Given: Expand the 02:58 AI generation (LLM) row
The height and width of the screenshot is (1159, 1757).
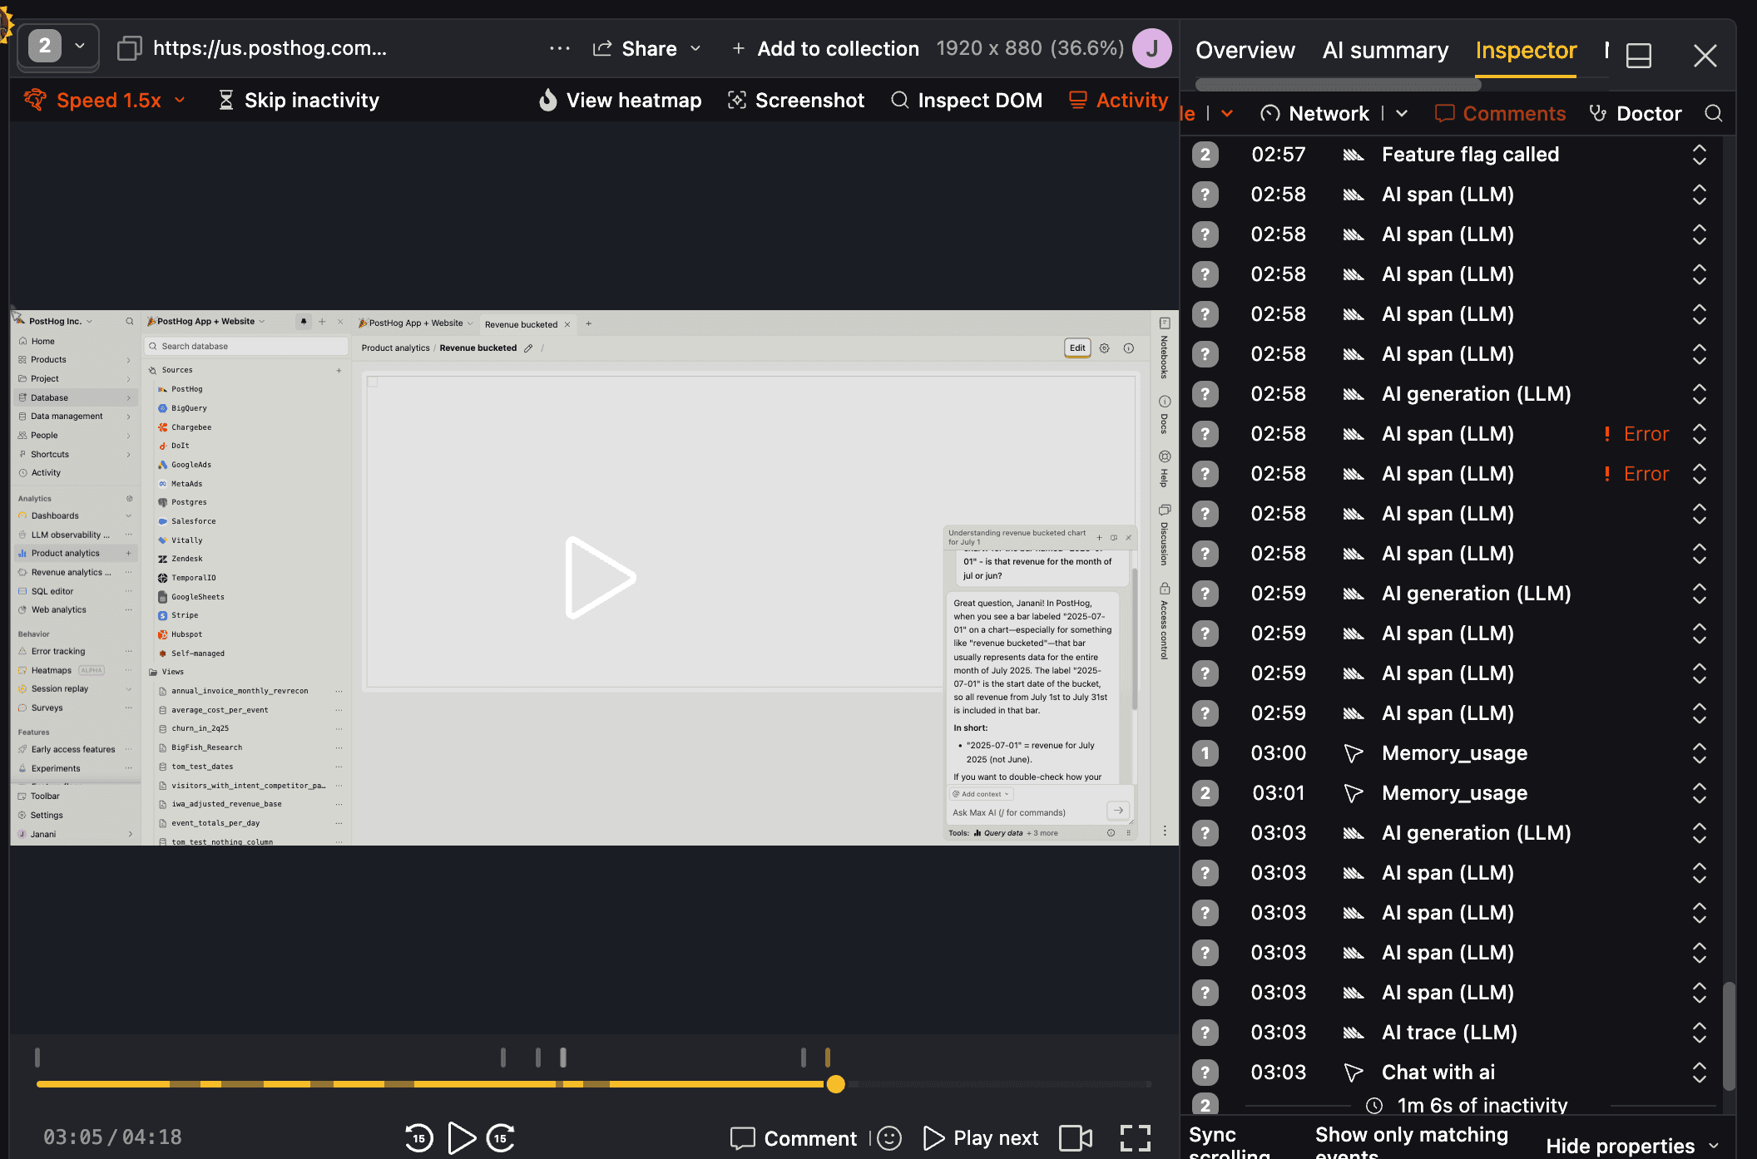Looking at the screenshot, I should (1700, 394).
